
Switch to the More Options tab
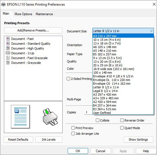[x=23, y=14]
